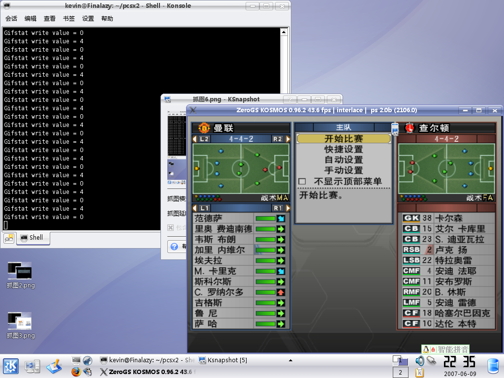This screenshot has width=504, height=378.
Task: Launch the terminal icon in the panel
Action: click(x=76, y=360)
